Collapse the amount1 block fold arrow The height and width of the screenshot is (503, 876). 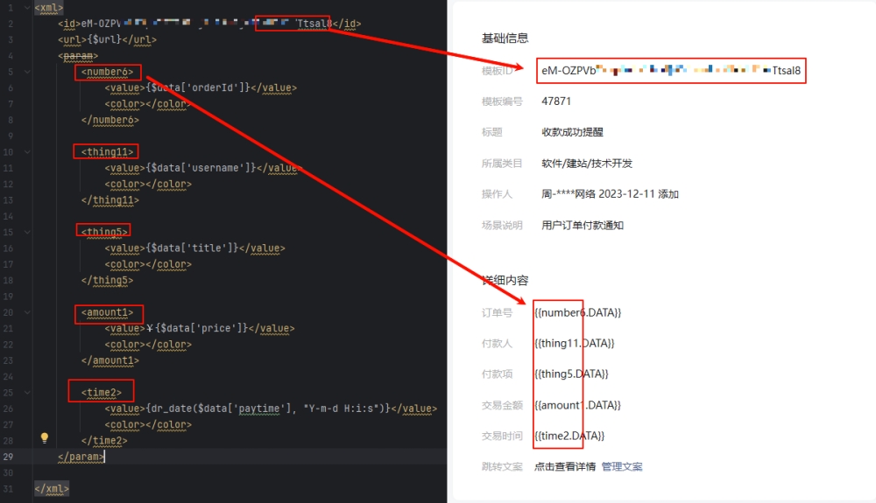(27, 312)
